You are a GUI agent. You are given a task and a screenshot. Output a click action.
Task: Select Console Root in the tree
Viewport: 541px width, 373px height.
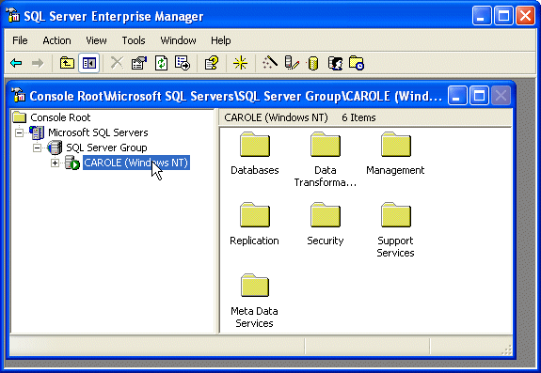click(x=60, y=117)
